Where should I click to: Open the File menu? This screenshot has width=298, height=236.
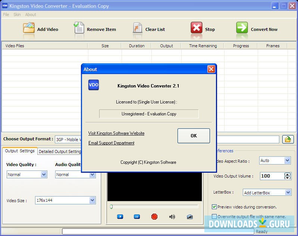tap(6, 15)
